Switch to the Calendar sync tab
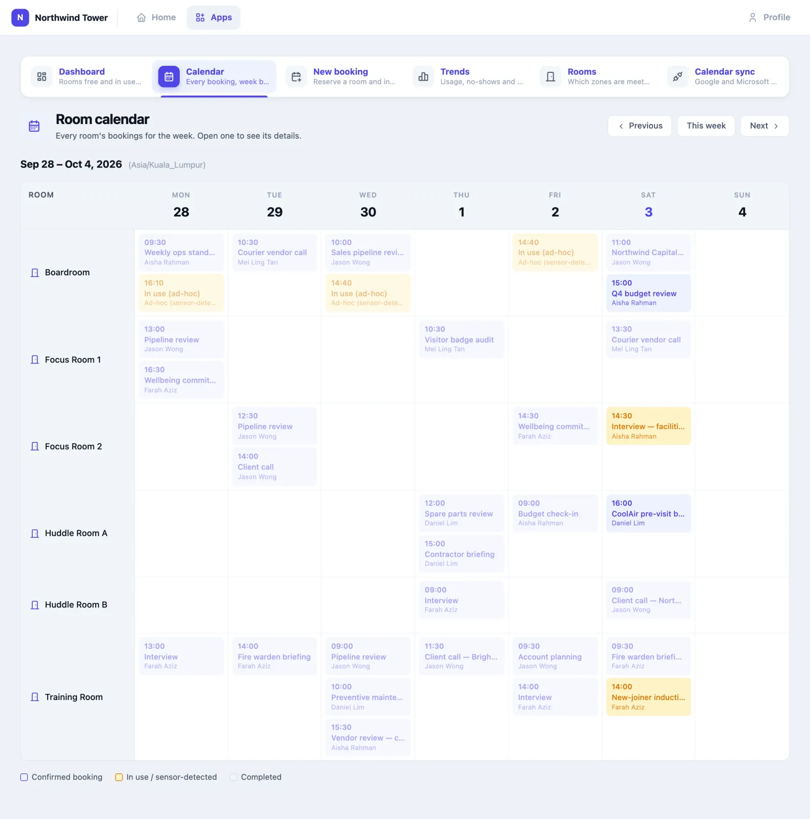 click(723, 76)
